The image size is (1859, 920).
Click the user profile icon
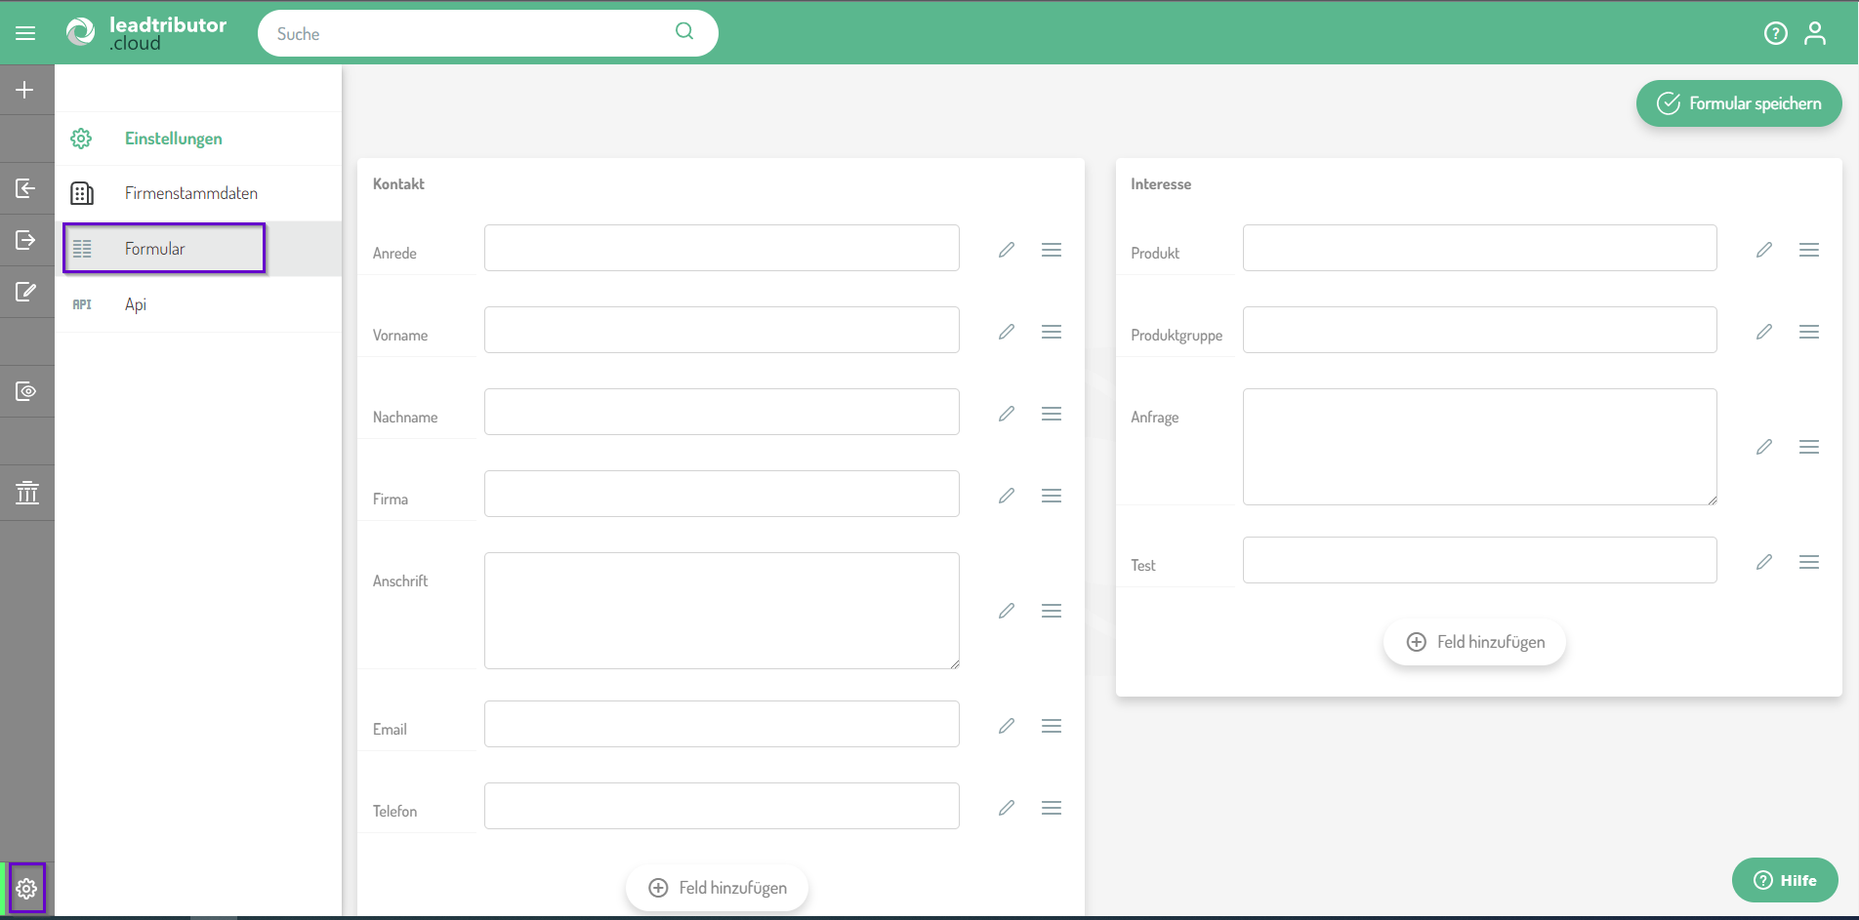(1814, 33)
